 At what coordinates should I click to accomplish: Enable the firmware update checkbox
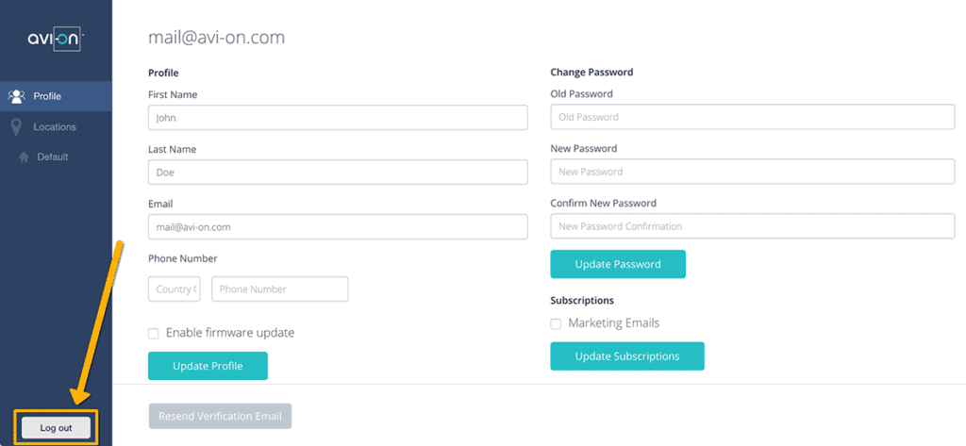pyautogui.click(x=154, y=334)
